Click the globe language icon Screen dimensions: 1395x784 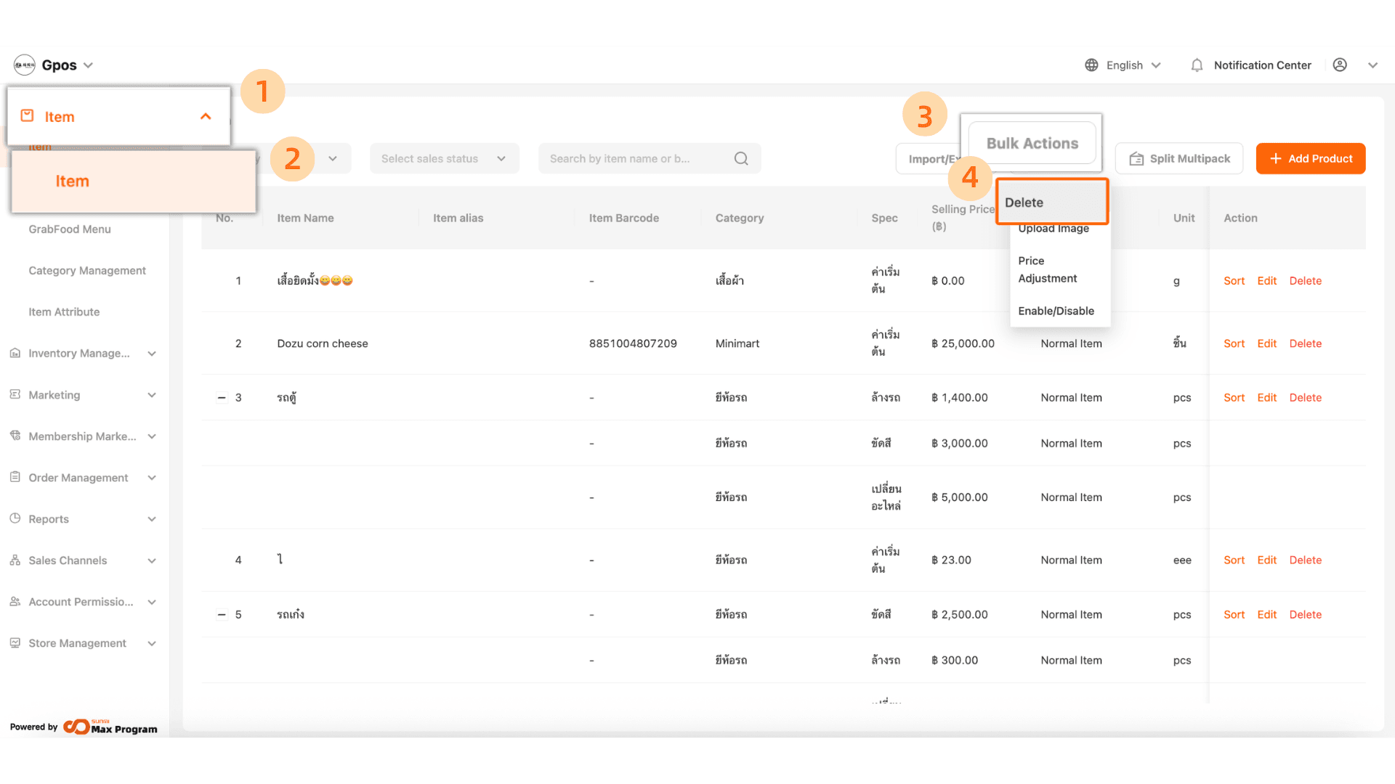(x=1091, y=65)
